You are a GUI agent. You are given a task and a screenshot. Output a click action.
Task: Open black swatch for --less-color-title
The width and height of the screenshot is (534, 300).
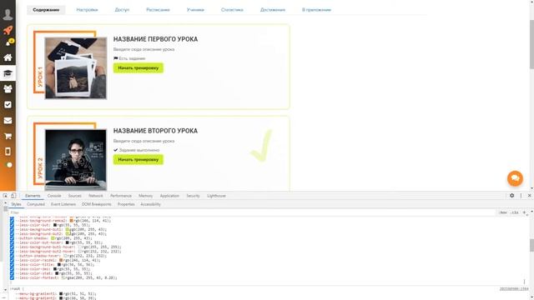pos(59,264)
